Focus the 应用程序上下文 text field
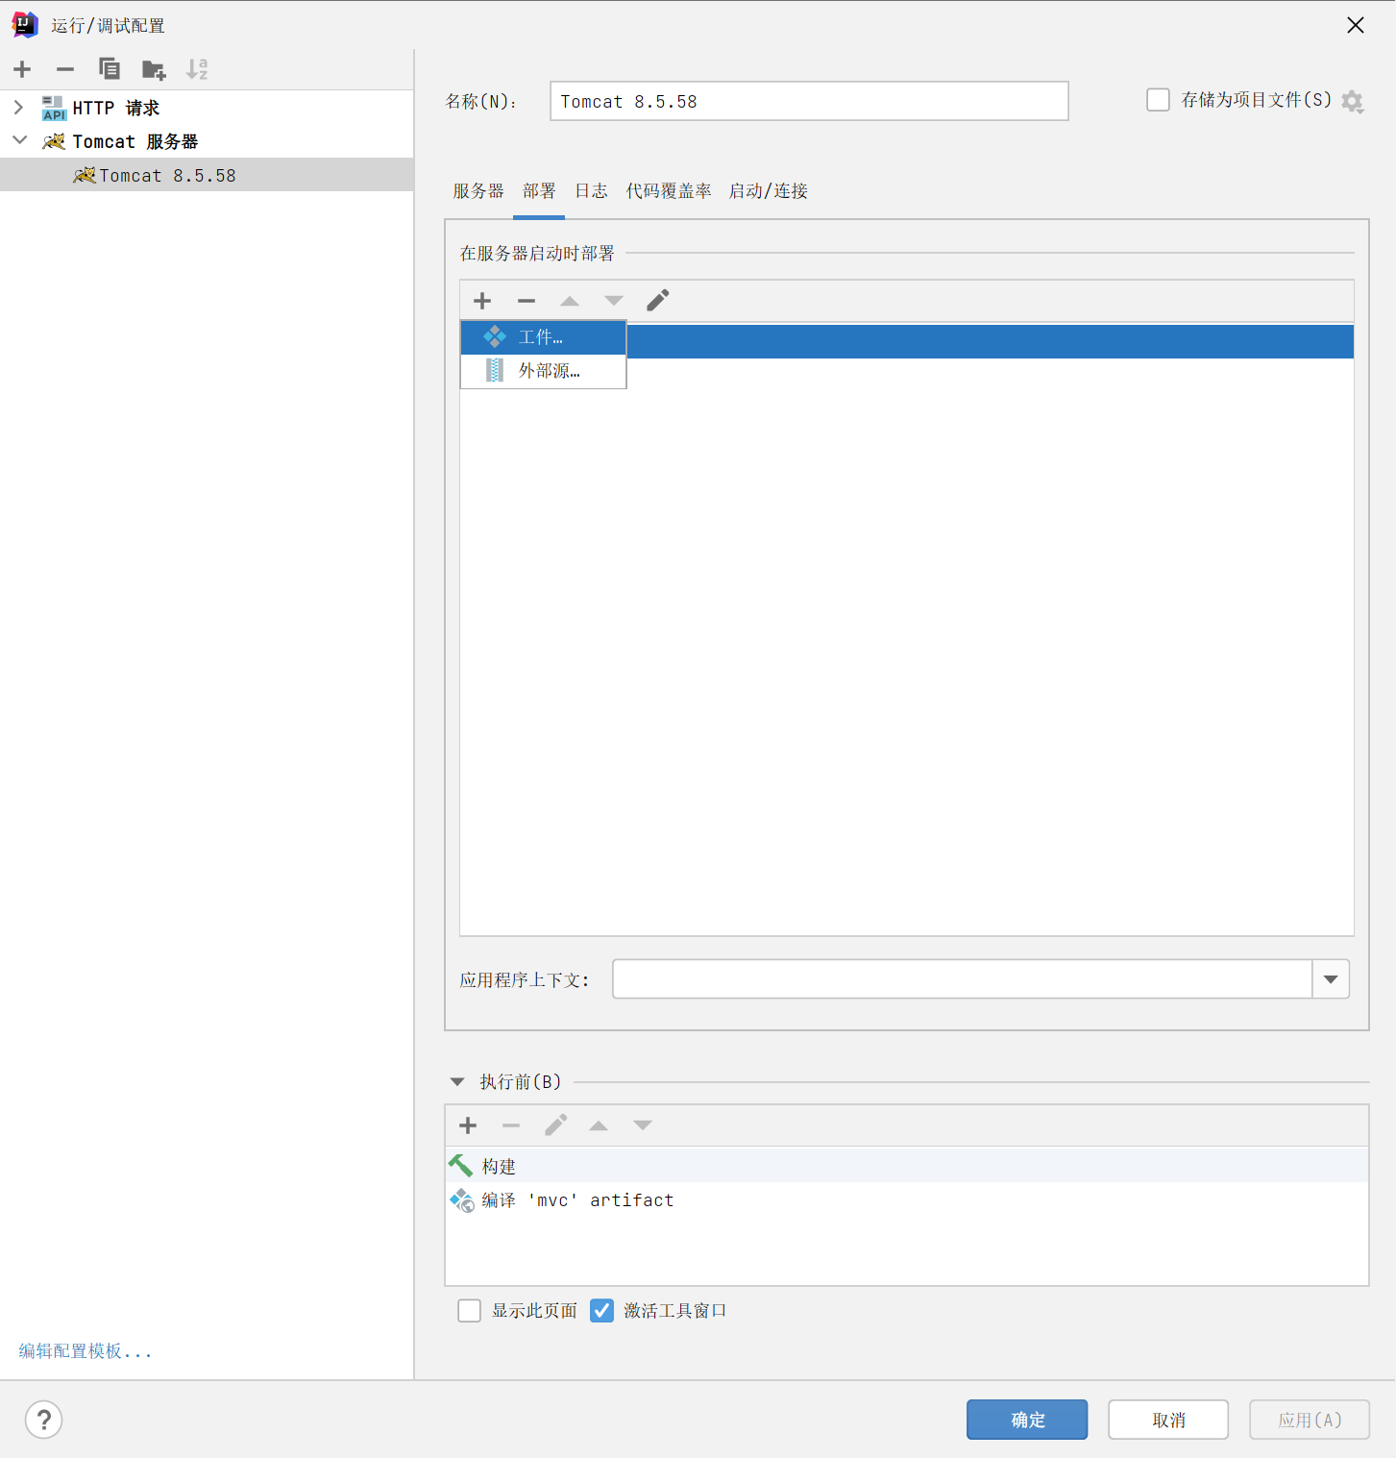The width and height of the screenshot is (1396, 1458). pos(963,979)
